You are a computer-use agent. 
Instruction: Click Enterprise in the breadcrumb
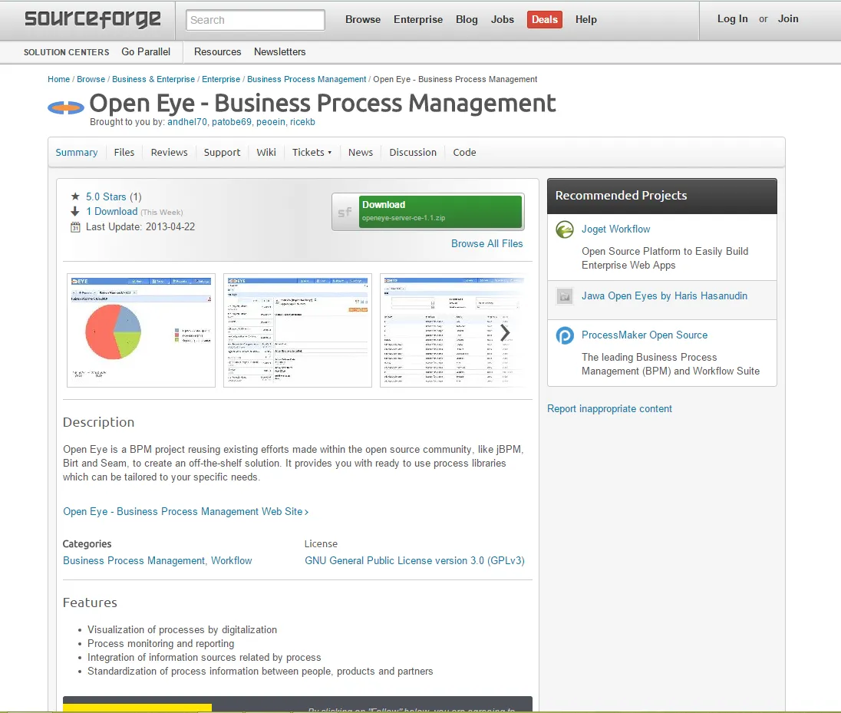tap(221, 79)
